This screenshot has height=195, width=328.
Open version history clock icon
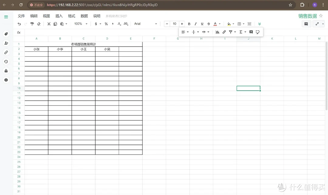[x=6, y=61]
